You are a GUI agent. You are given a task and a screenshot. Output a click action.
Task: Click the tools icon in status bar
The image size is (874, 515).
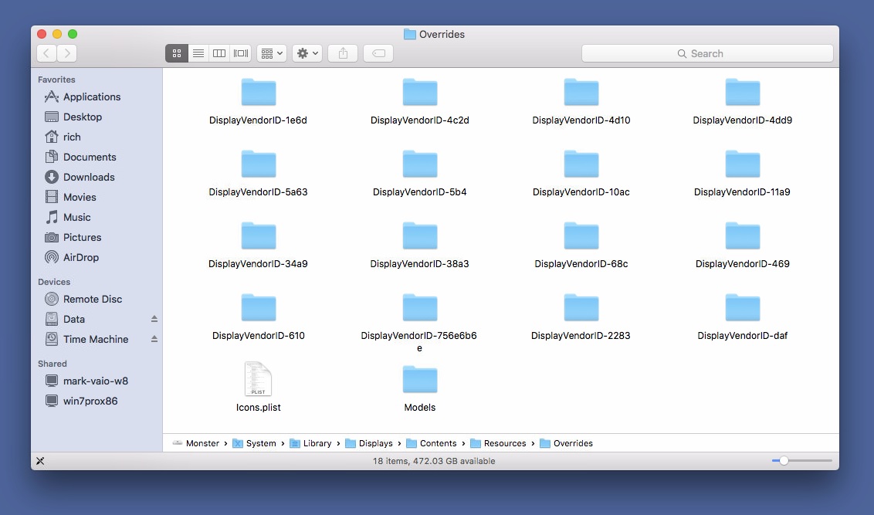[x=40, y=461]
